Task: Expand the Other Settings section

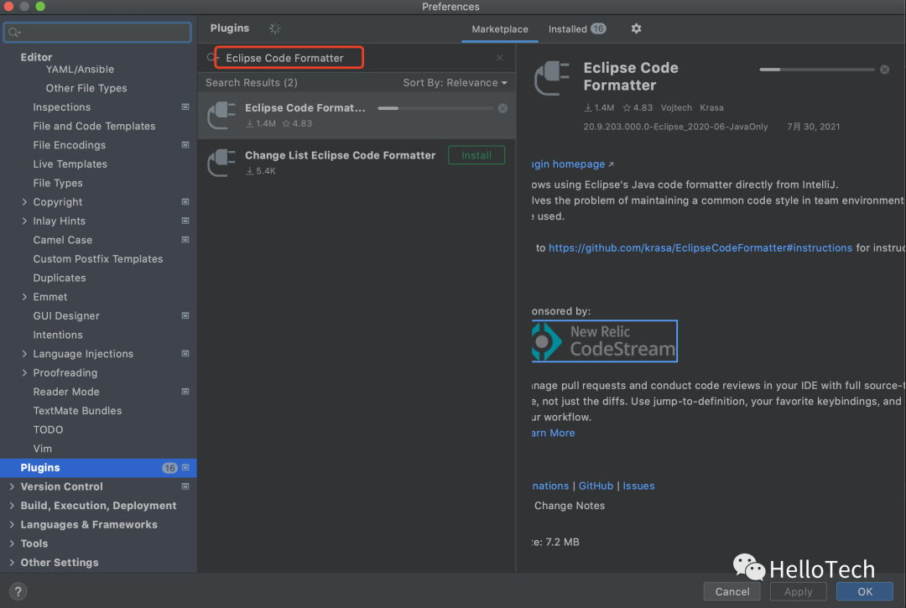Action: pos(12,563)
